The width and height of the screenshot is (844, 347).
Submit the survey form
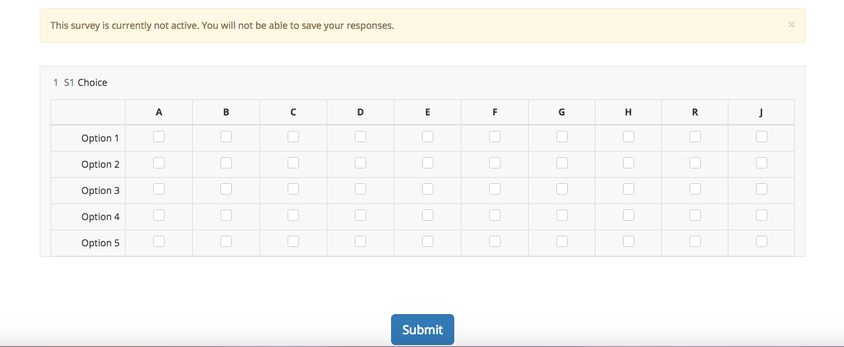click(422, 330)
